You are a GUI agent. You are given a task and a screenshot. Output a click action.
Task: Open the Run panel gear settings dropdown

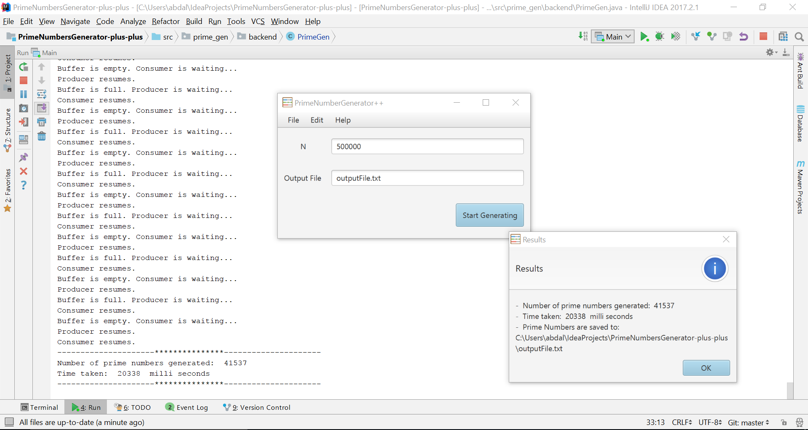771,53
